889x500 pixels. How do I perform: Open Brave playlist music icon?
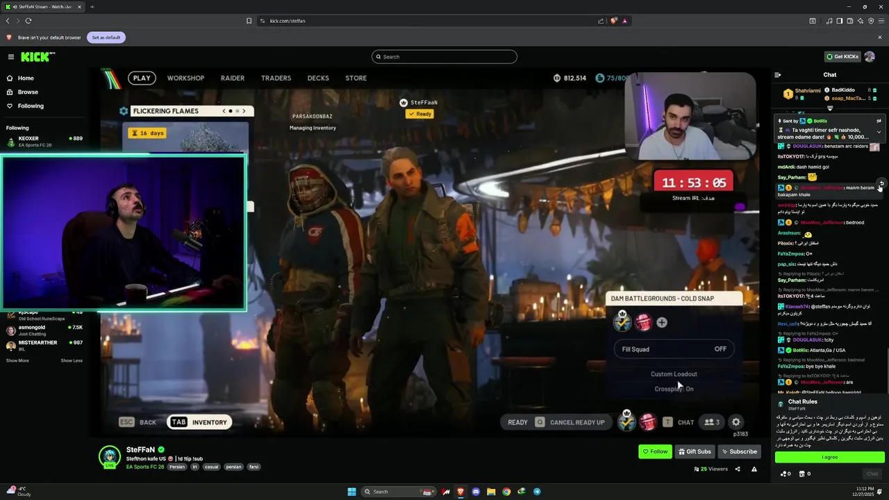click(829, 21)
